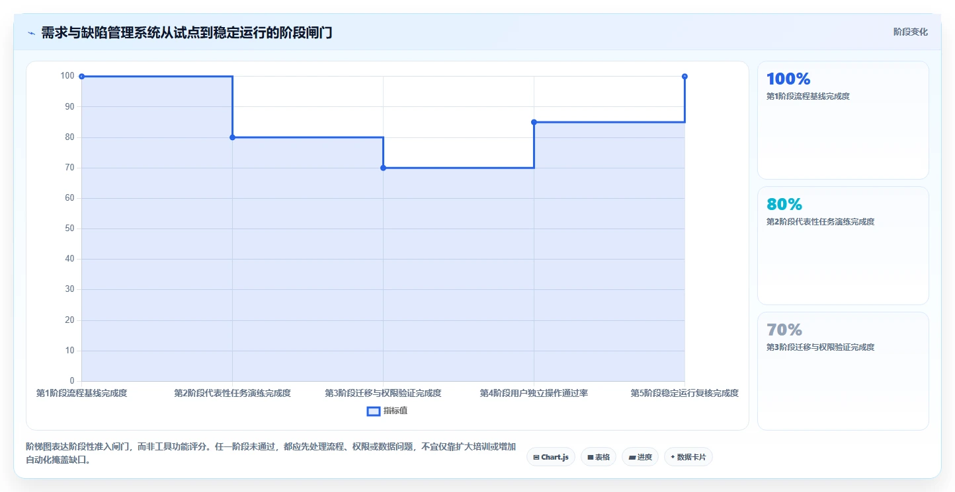The width and height of the screenshot is (955, 492).
Task: Click x-axis label 第4阶段用户独立操作通过率
Action: click(534, 393)
